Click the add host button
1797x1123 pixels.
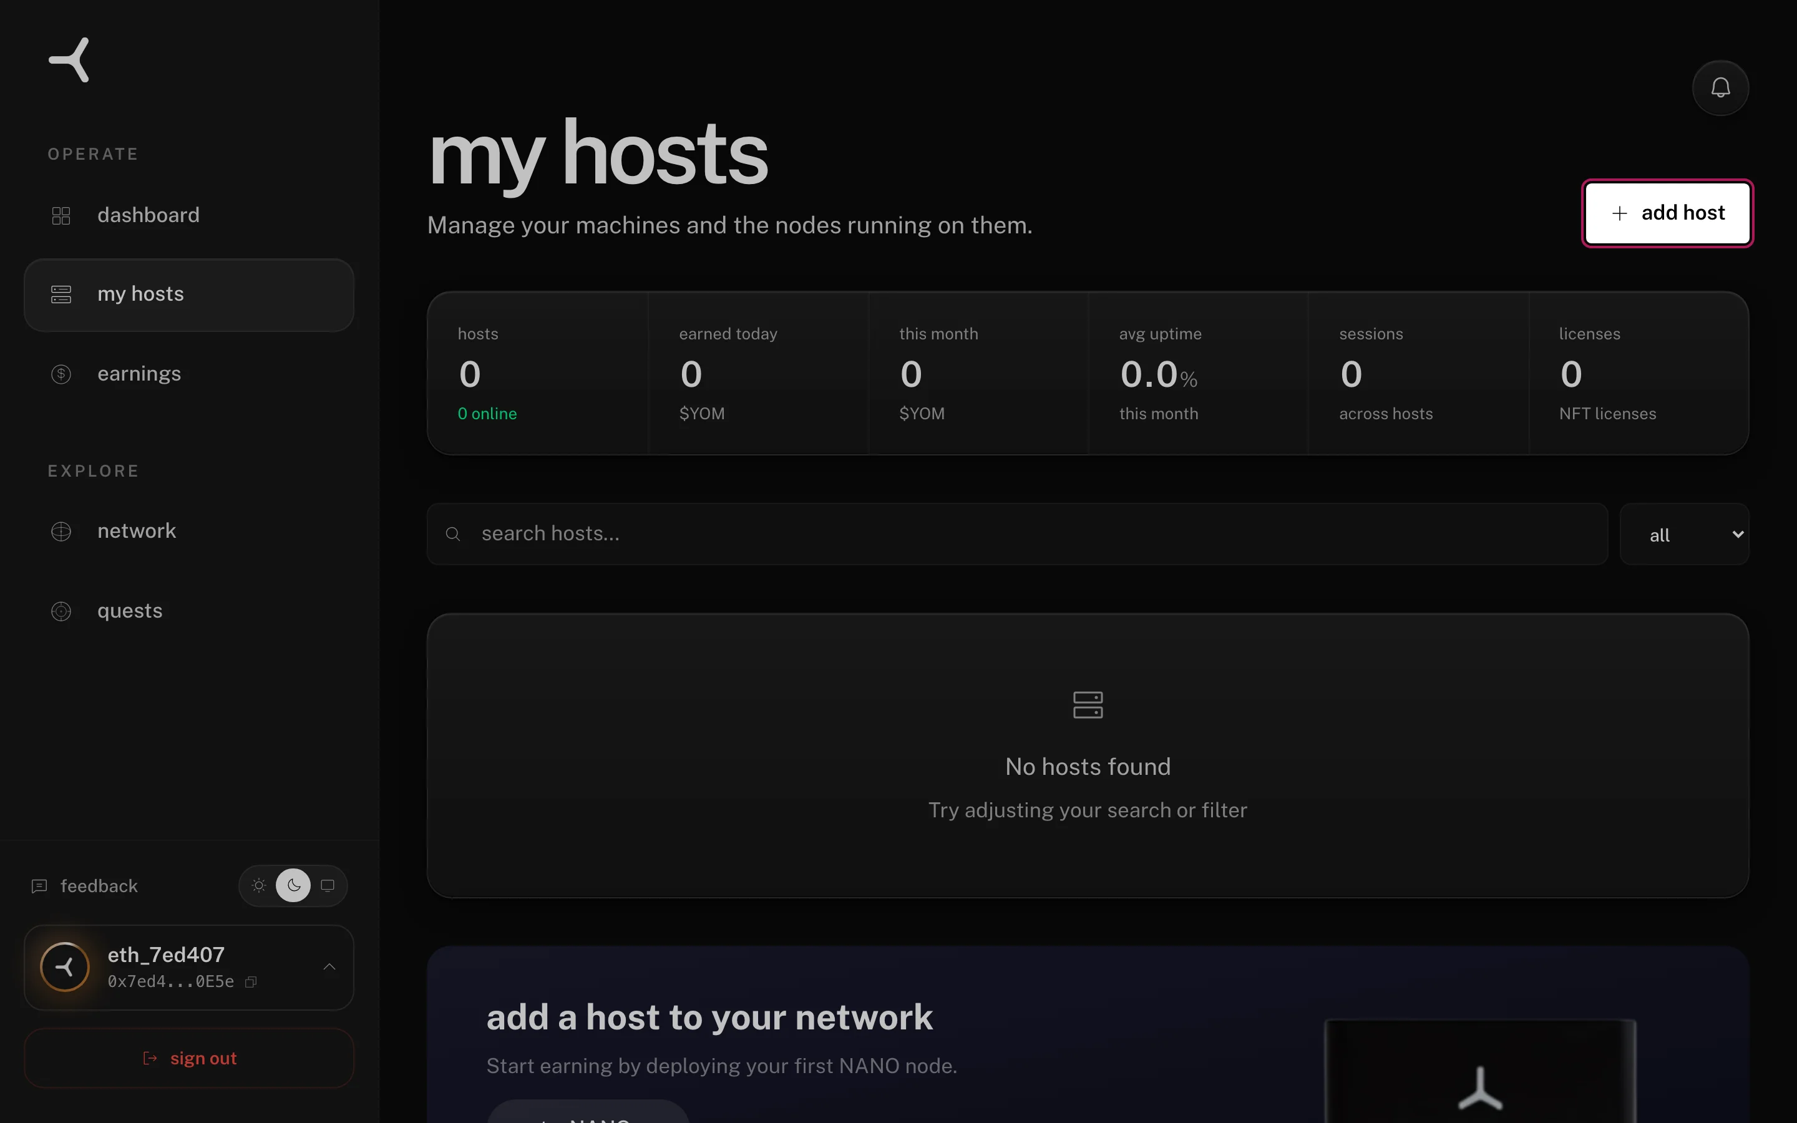(1667, 213)
